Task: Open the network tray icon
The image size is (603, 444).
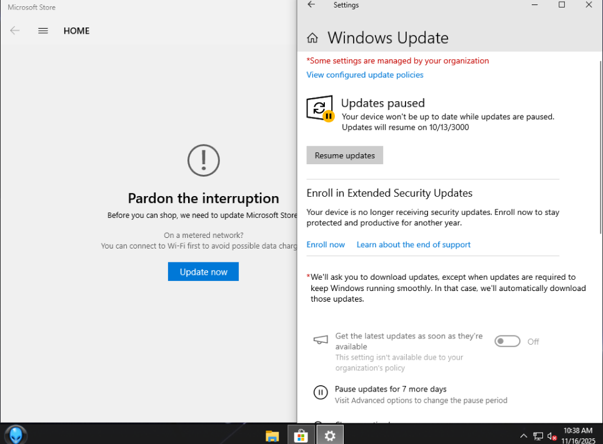Action: tap(537, 437)
